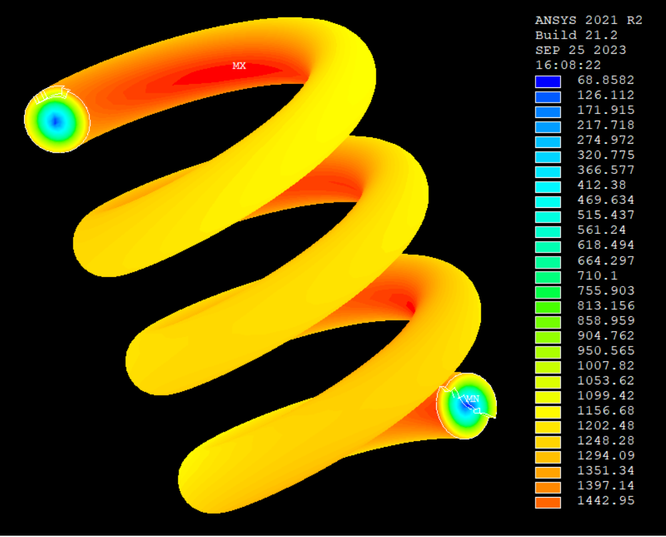Image resolution: width=666 pixels, height=537 pixels.
Task: Select the yellow 1099.42 legend swatch
Action: pyautogui.click(x=548, y=397)
